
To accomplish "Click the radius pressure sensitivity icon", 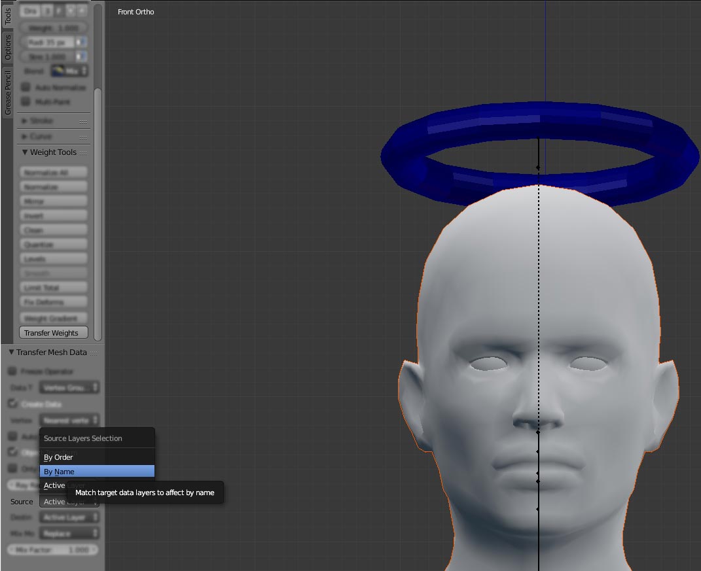I will click(81, 42).
